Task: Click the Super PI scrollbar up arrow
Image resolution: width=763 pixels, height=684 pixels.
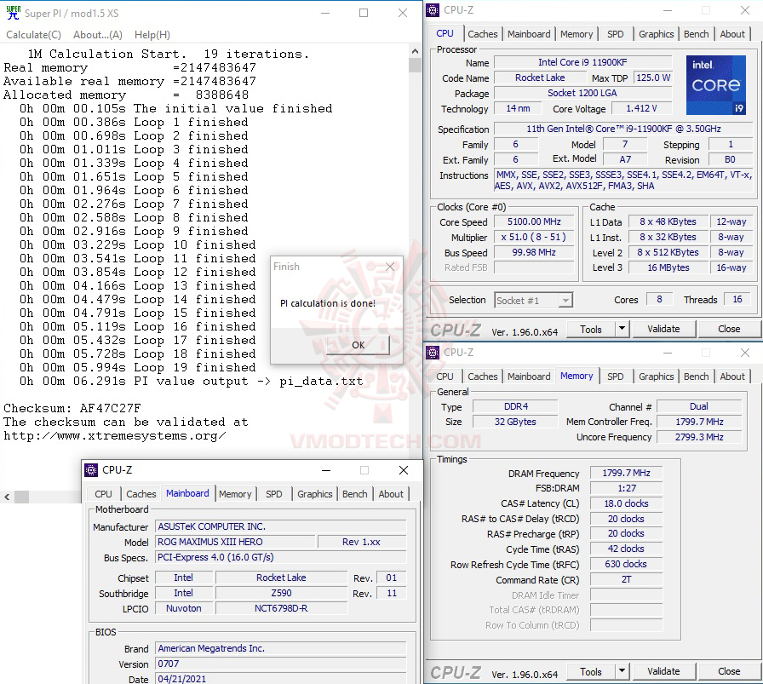Action: (x=415, y=50)
